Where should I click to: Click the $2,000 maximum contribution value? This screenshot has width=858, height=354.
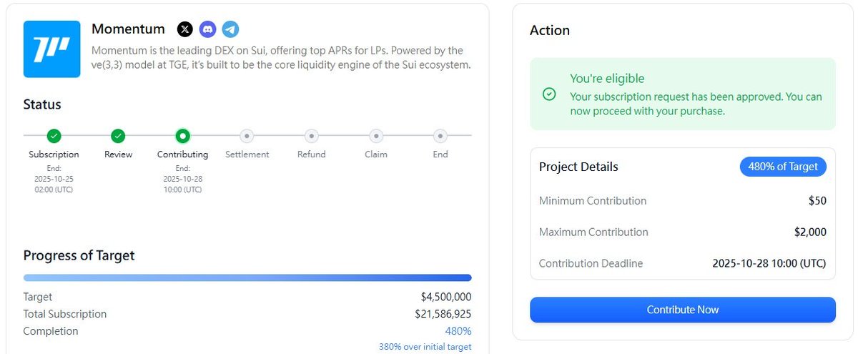click(810, 232)
